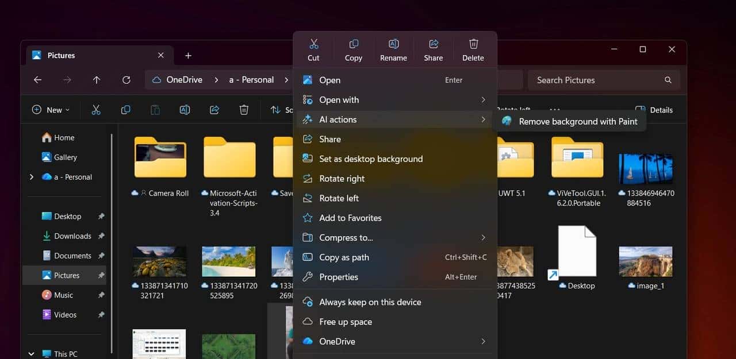Select Rotate right from context menu

(342, 179)
